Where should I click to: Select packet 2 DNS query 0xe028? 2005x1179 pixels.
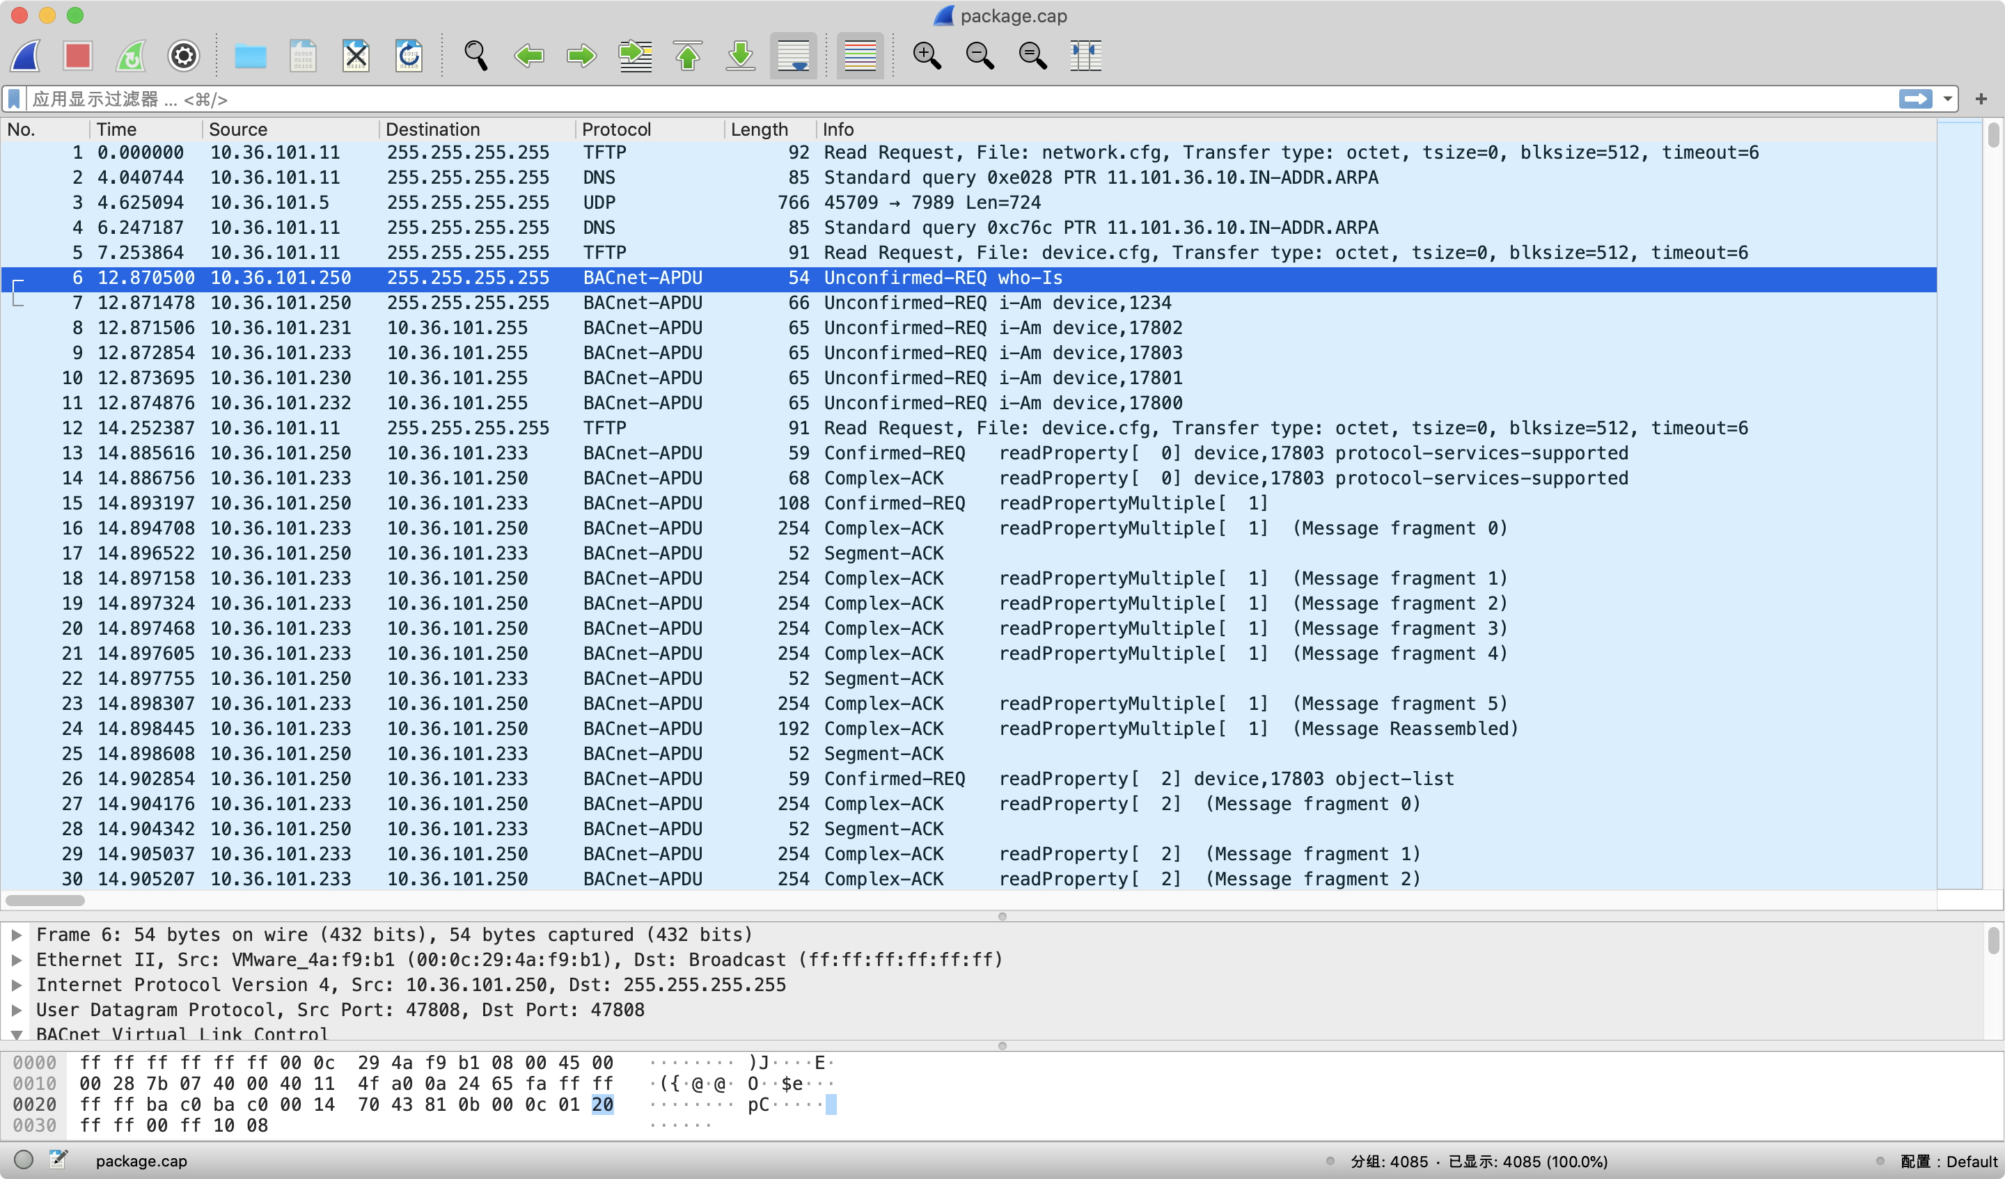[x=968, y=177]
